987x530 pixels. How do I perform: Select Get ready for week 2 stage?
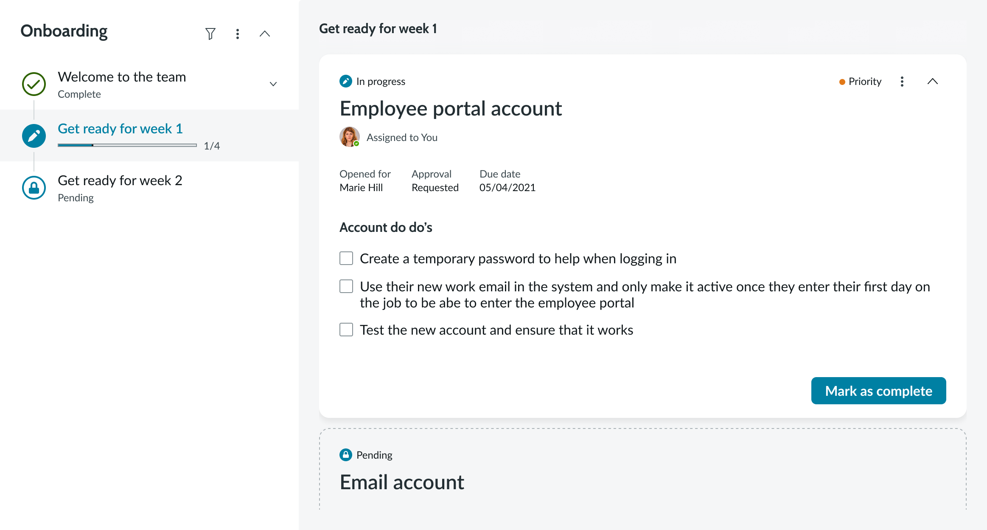click(120, 180)
